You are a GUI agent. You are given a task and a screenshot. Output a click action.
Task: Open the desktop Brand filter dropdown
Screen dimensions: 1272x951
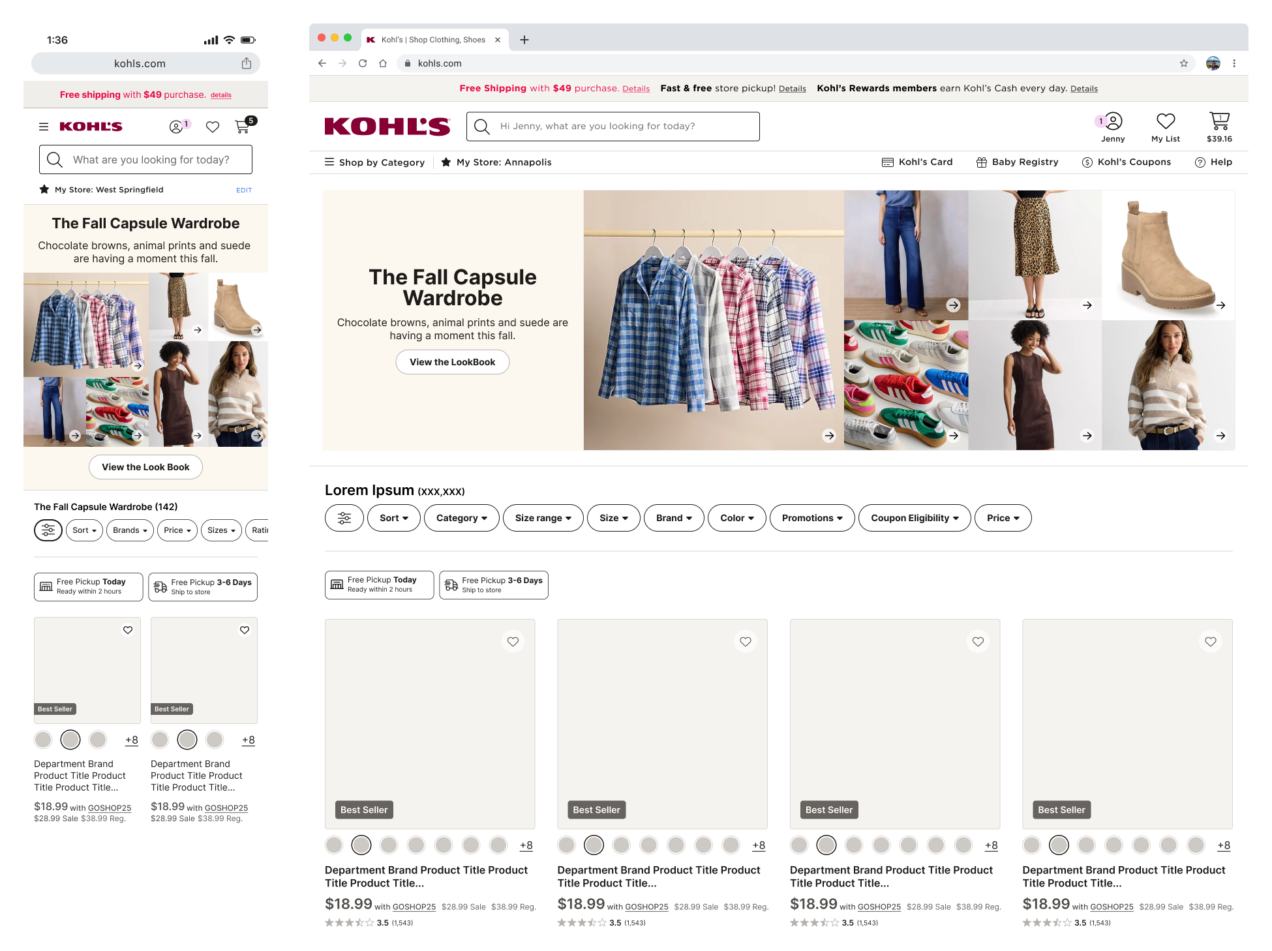tap(673, 518)
